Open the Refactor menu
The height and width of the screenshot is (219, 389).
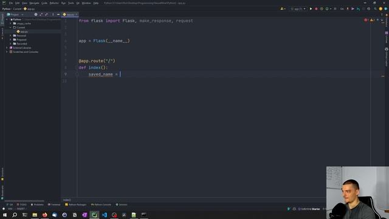54,3
